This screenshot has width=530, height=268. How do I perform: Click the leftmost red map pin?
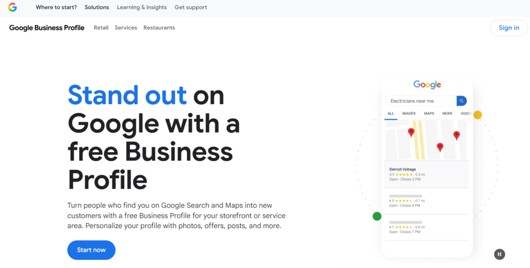411,132
